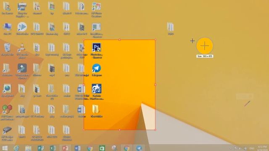Click the right-middle handle of the selection rectangle

tap(155, 85)
